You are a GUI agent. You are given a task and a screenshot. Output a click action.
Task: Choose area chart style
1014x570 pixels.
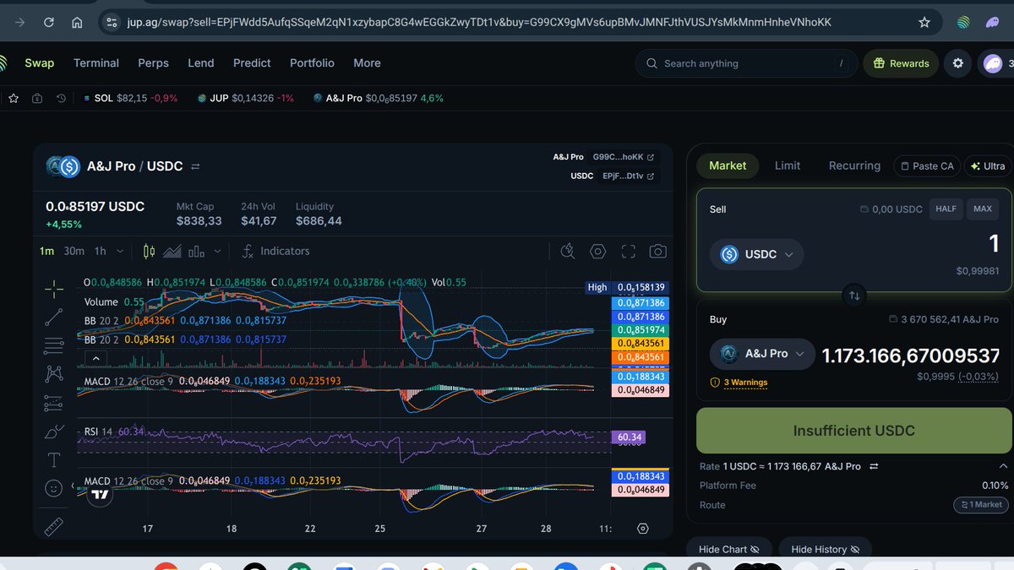(172, 251)
